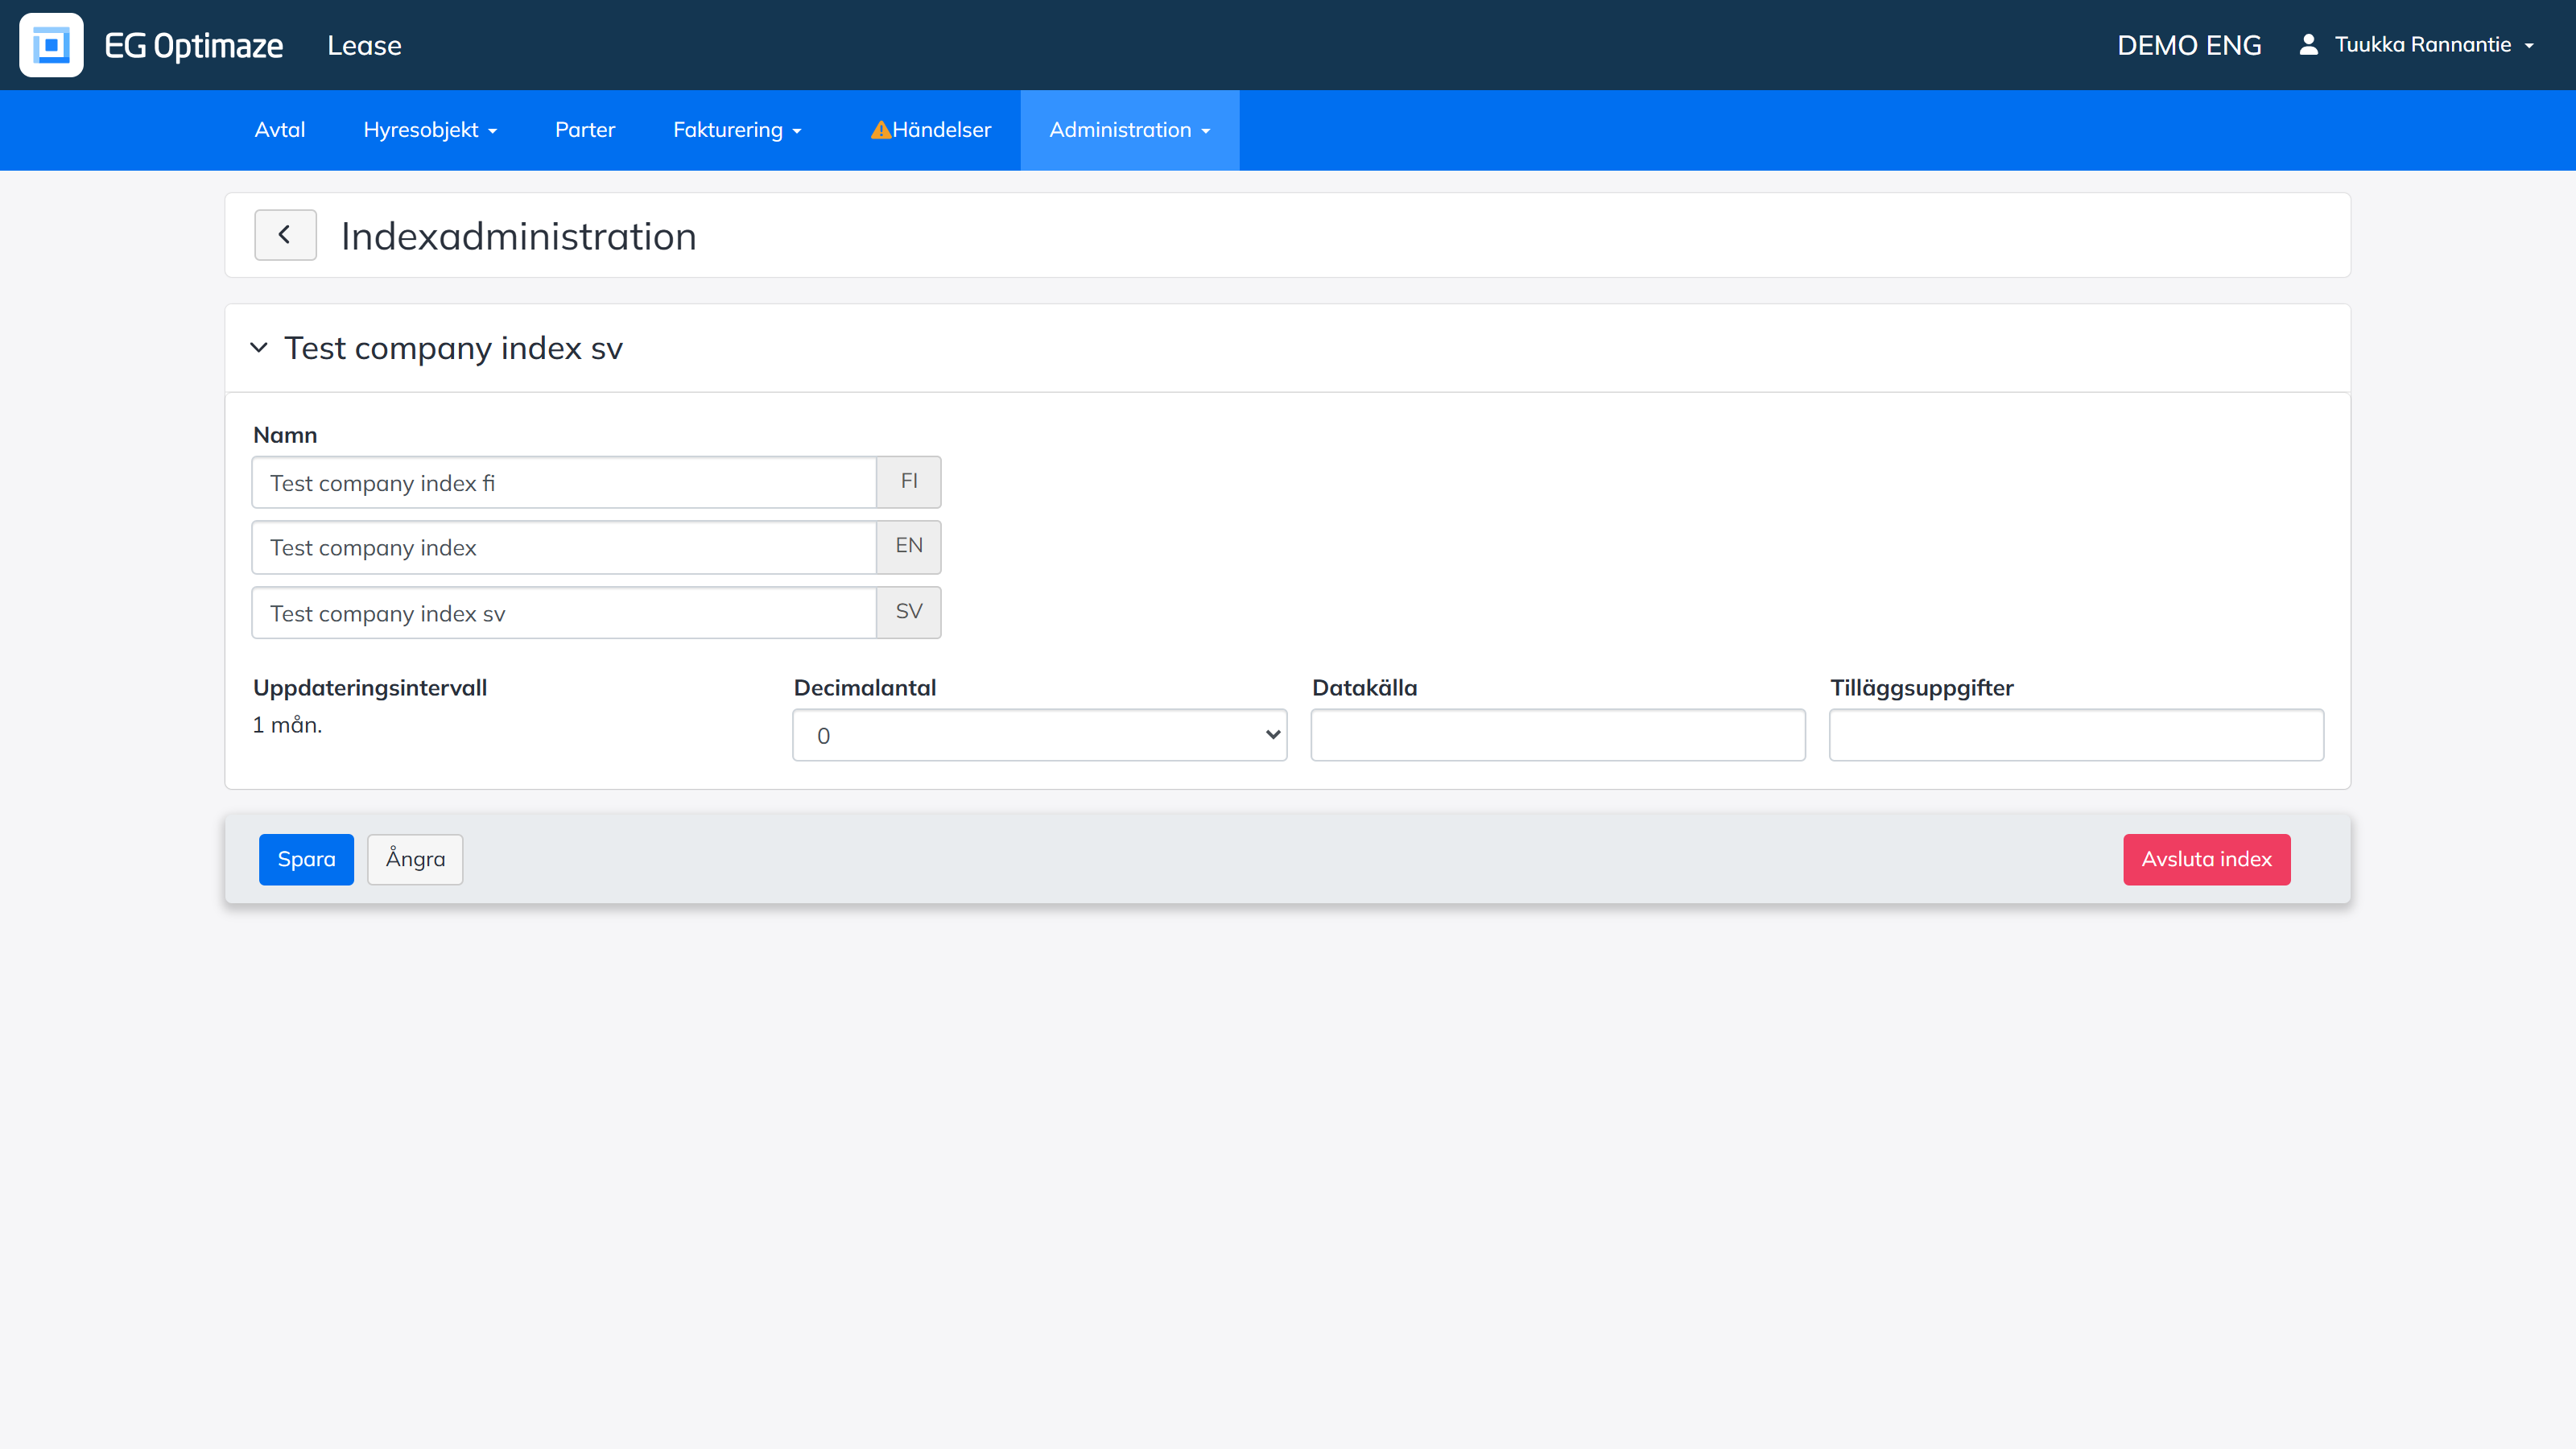Go to the Parter page

pos(585,130)
